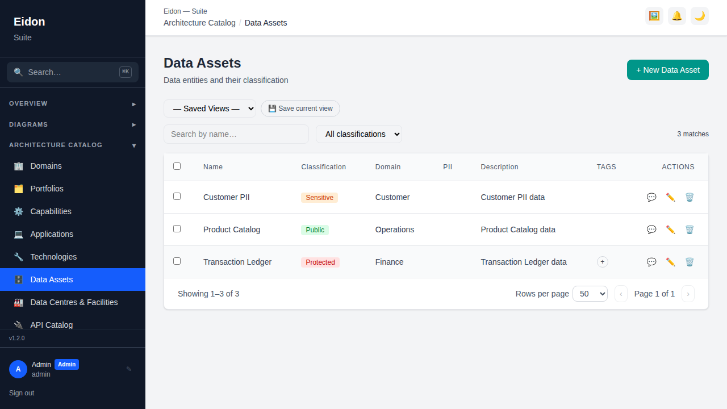This screenshot has height=409, width=727.
Task: Change rows per page dropdown
Action: click(x=590, y=294)
